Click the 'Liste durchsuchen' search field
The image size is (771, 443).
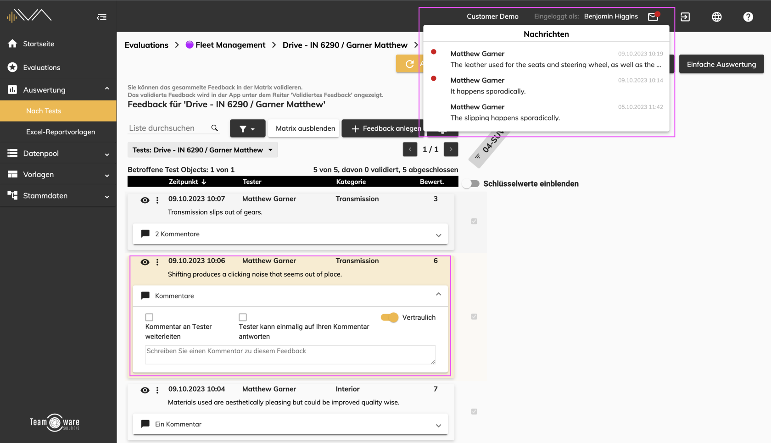168,128
